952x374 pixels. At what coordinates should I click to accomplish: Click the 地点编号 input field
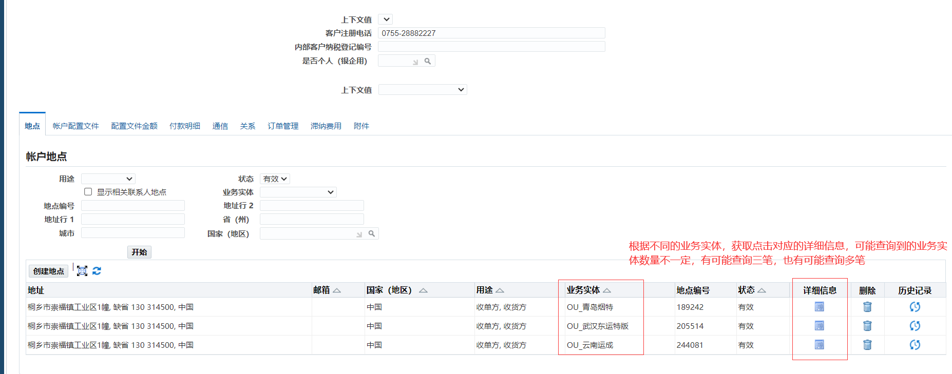pos(133,206)
